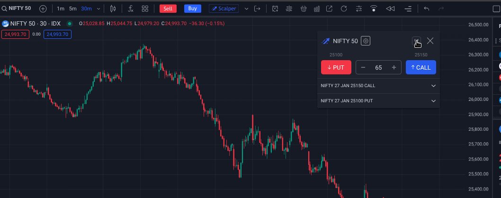Increase lot quantity with plus button
The image size is (501, 198).
[394, 68]
